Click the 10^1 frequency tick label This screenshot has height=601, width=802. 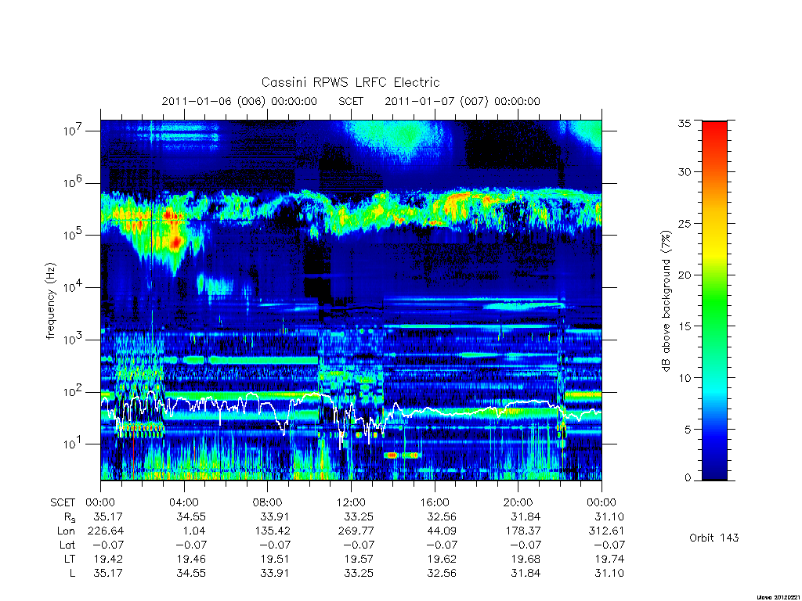[x=73, y=443]
